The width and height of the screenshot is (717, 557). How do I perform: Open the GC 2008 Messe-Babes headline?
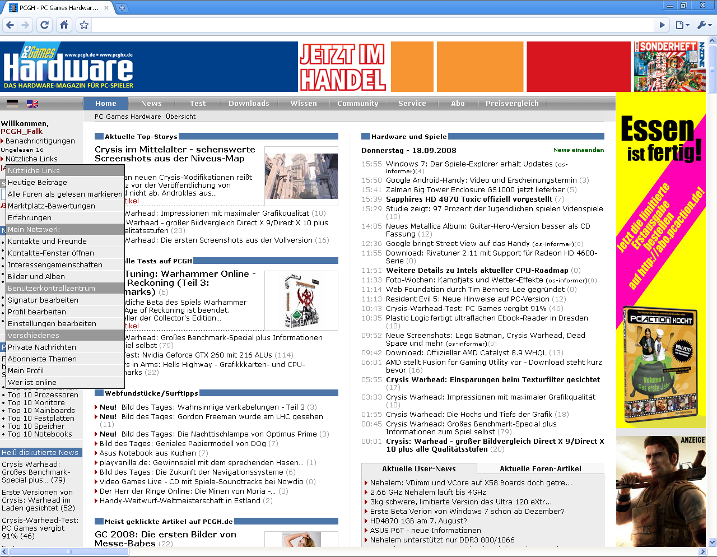[165, 539]
